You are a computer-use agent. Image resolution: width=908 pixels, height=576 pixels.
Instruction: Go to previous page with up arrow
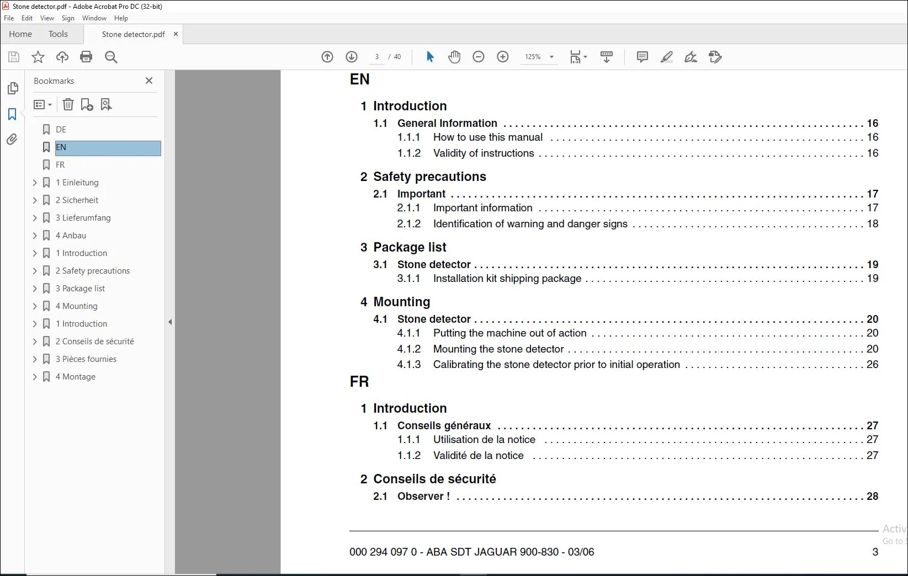tap(327, 57)
